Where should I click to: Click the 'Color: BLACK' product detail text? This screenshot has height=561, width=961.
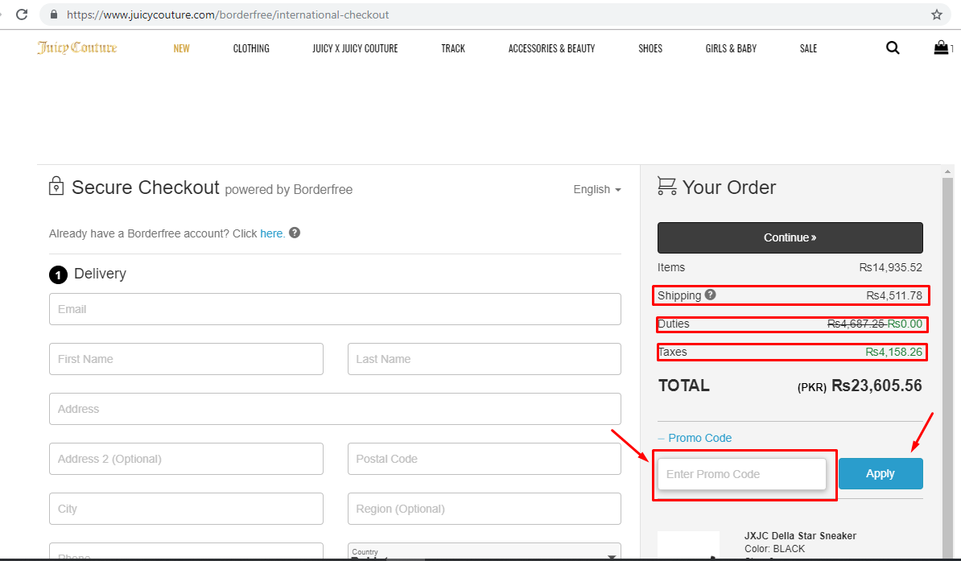click(x=775, y=549)
